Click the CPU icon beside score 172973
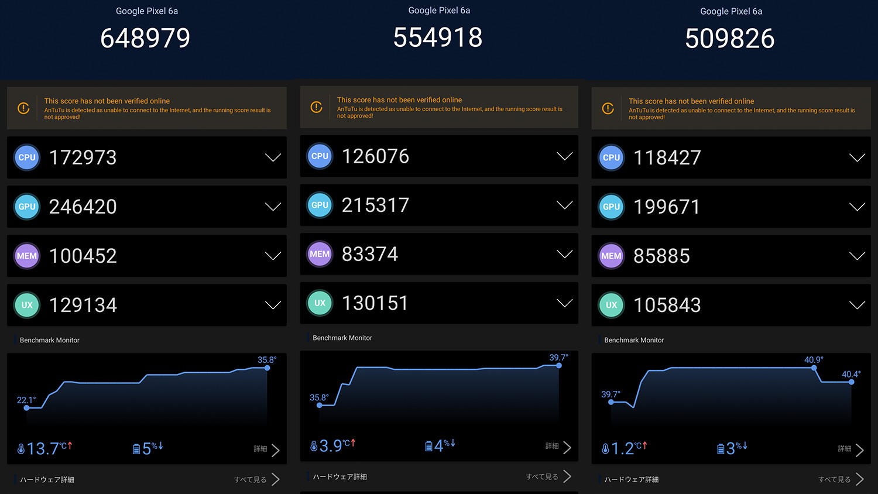Screen dimensions: 878x494 click(x=27, y=157)
